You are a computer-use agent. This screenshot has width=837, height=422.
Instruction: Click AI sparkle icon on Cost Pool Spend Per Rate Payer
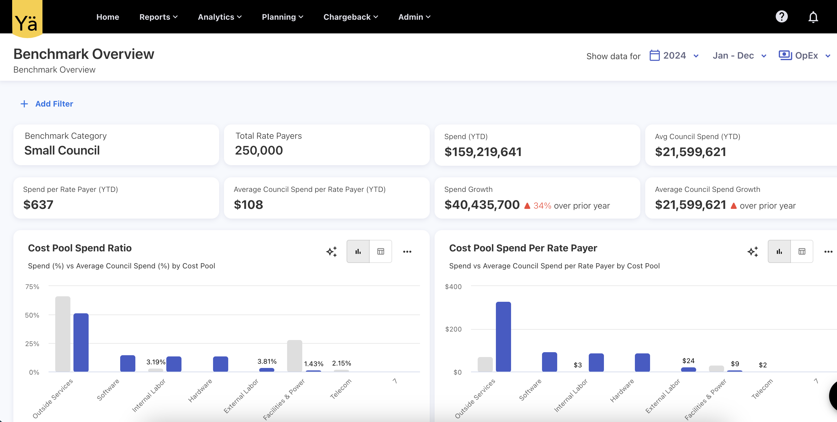(753, 251)
